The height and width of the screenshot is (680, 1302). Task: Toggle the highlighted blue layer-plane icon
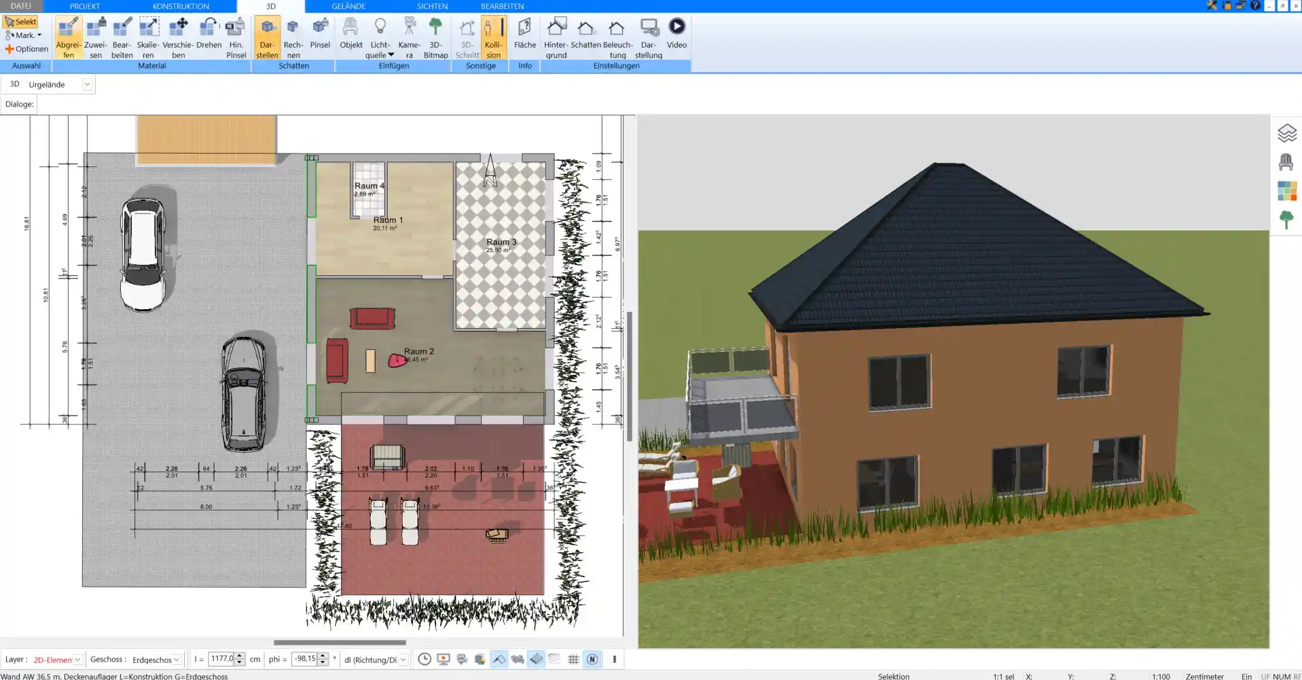click(537, 659)
